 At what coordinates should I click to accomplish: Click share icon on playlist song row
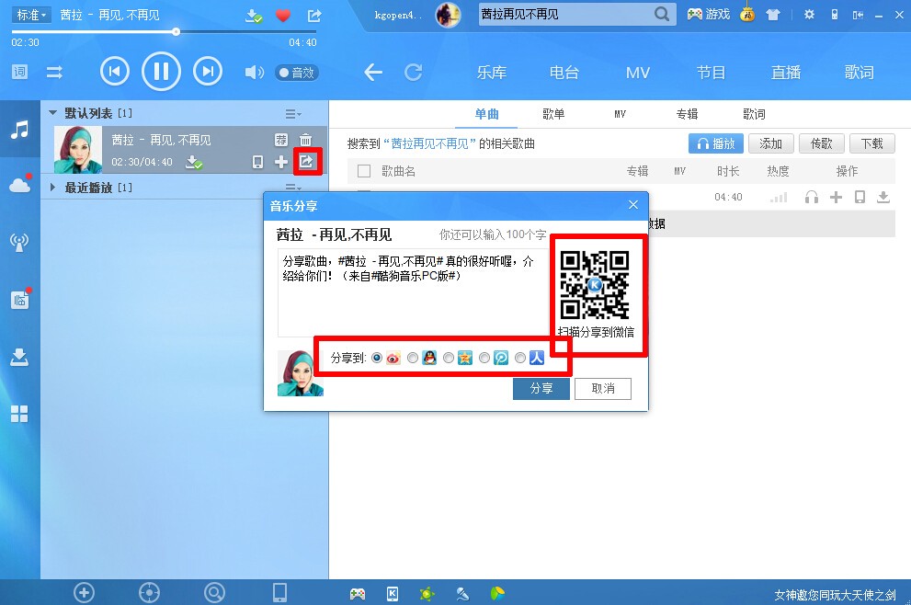[x=307, y=161]
